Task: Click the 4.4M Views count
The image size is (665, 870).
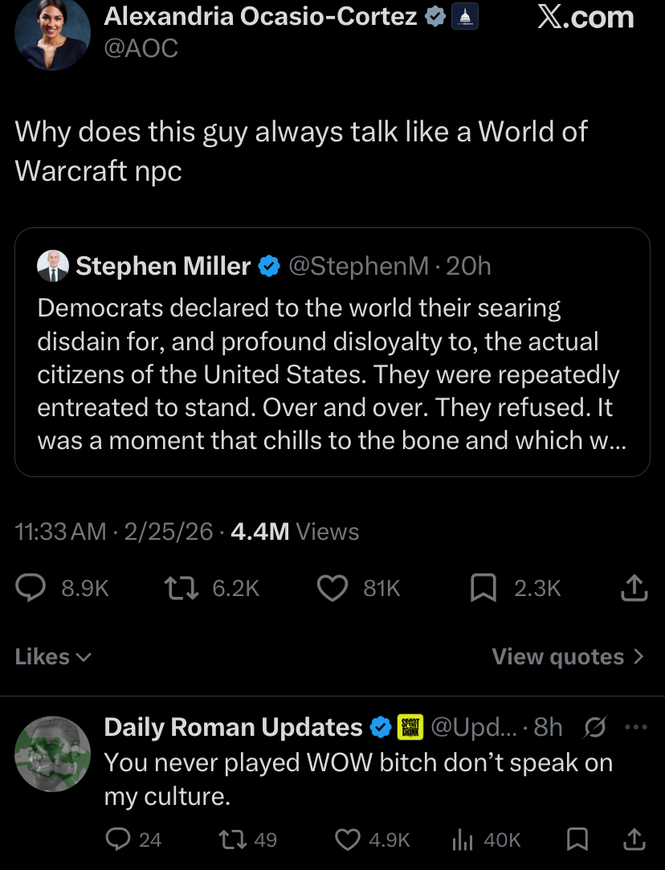Action: click(x=294, y=532)
